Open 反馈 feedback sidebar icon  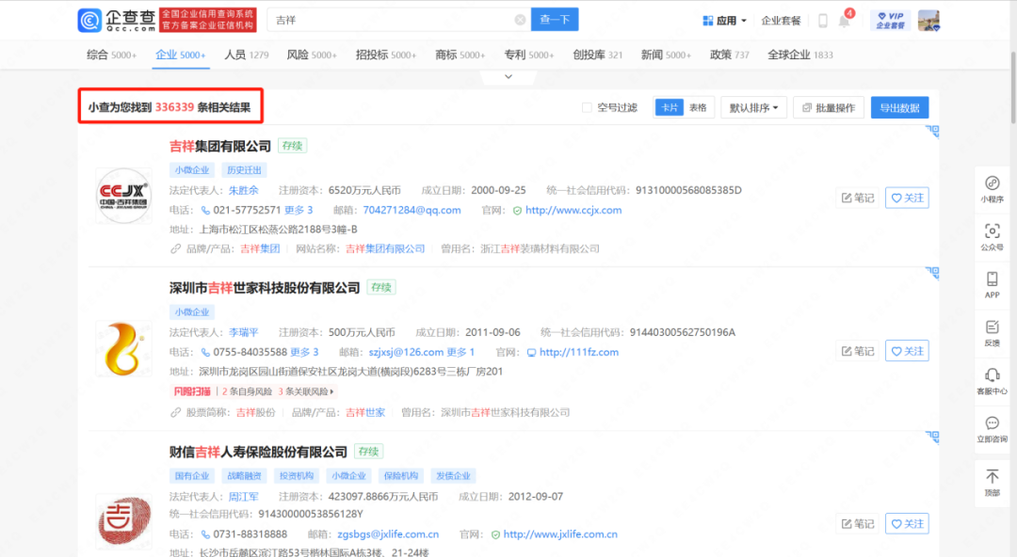(x=992, y=333)
